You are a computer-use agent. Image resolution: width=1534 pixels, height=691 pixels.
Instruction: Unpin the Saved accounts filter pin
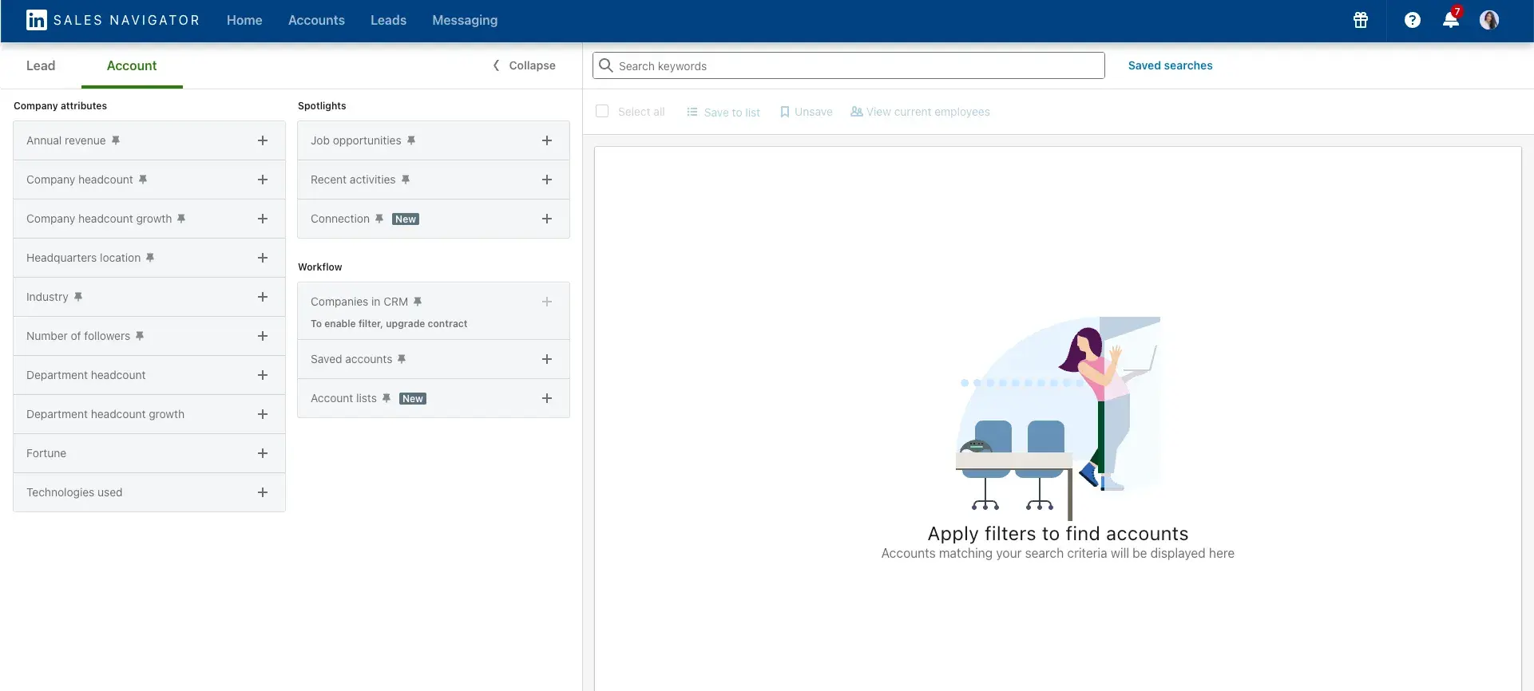point(402,359)
